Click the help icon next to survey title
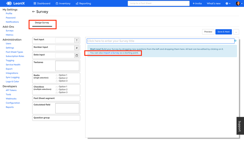The width and height of the screenshot is (244, 141). tap(235, 41)
